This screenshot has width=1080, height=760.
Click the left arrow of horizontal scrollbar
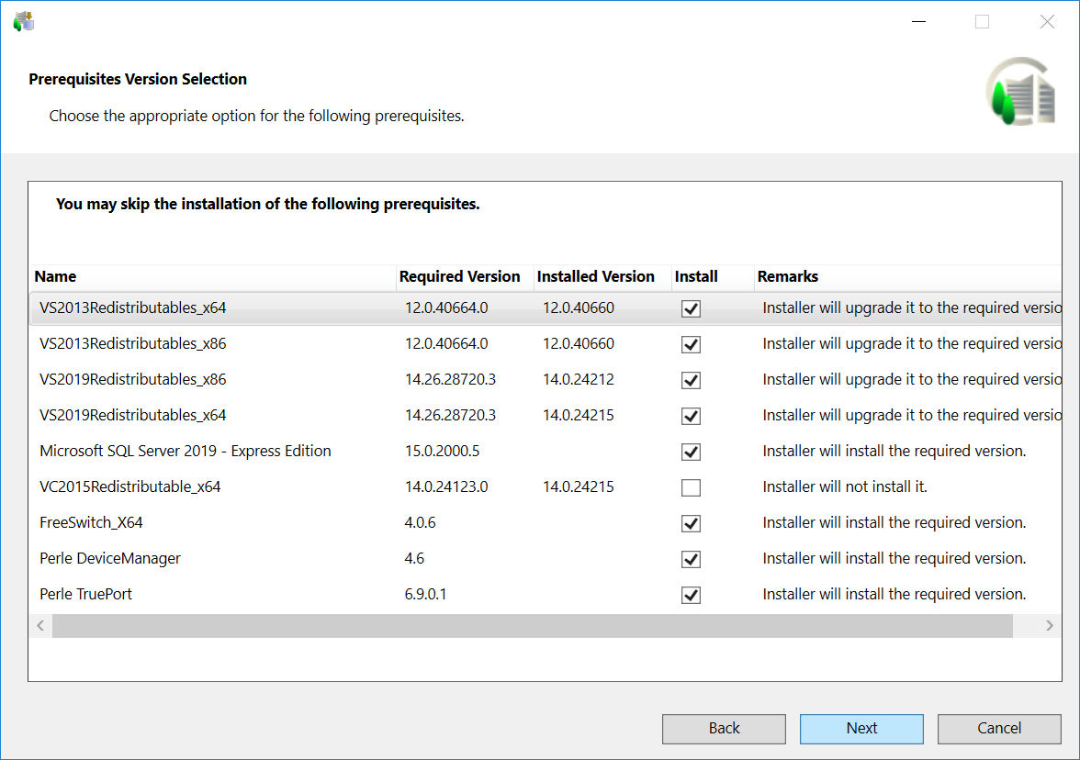click(40, 626)
